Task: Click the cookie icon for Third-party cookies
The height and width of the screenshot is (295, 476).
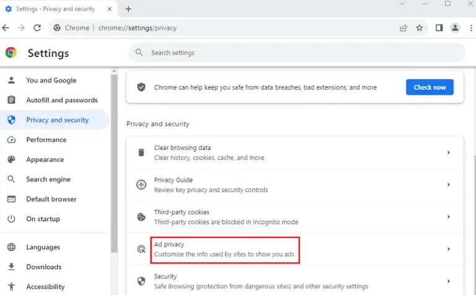Action: tap(141, 217)
